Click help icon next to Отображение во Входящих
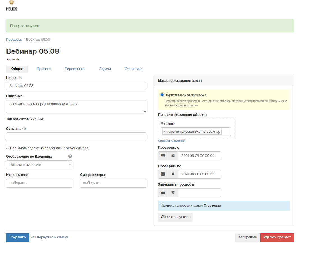This screenshot has width=313, height=255. 70,156
